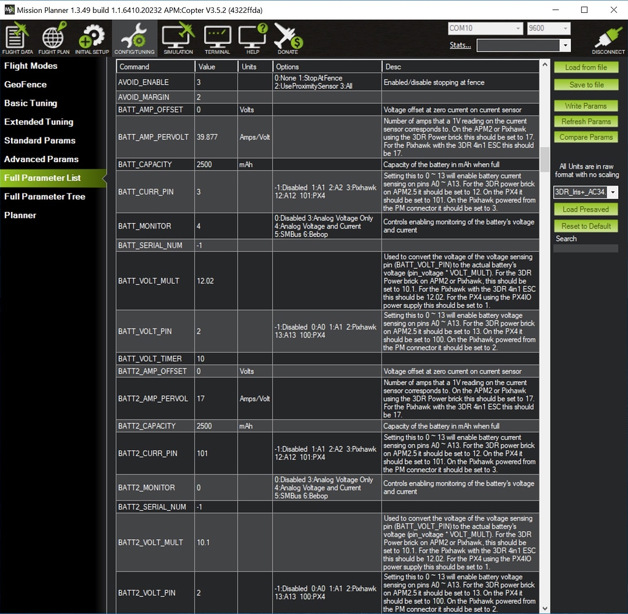The image size is (628, 614).
Task: Click the parameter list vertical scrollbar thumb
Action: click(x=544, y=160)
